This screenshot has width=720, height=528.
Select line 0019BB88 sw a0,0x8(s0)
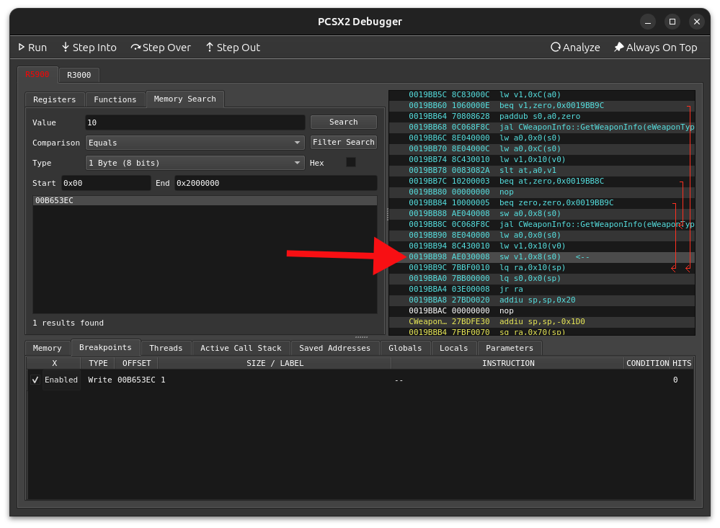541,213
